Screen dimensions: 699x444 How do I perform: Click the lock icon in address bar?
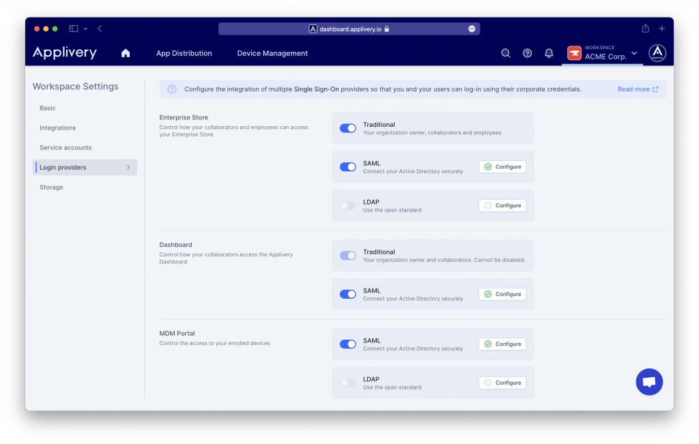pyautogui.click(x=386, y=29)
